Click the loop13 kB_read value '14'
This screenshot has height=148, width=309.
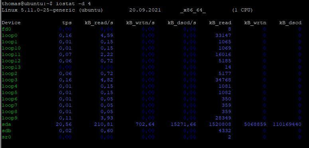point(228,67)
